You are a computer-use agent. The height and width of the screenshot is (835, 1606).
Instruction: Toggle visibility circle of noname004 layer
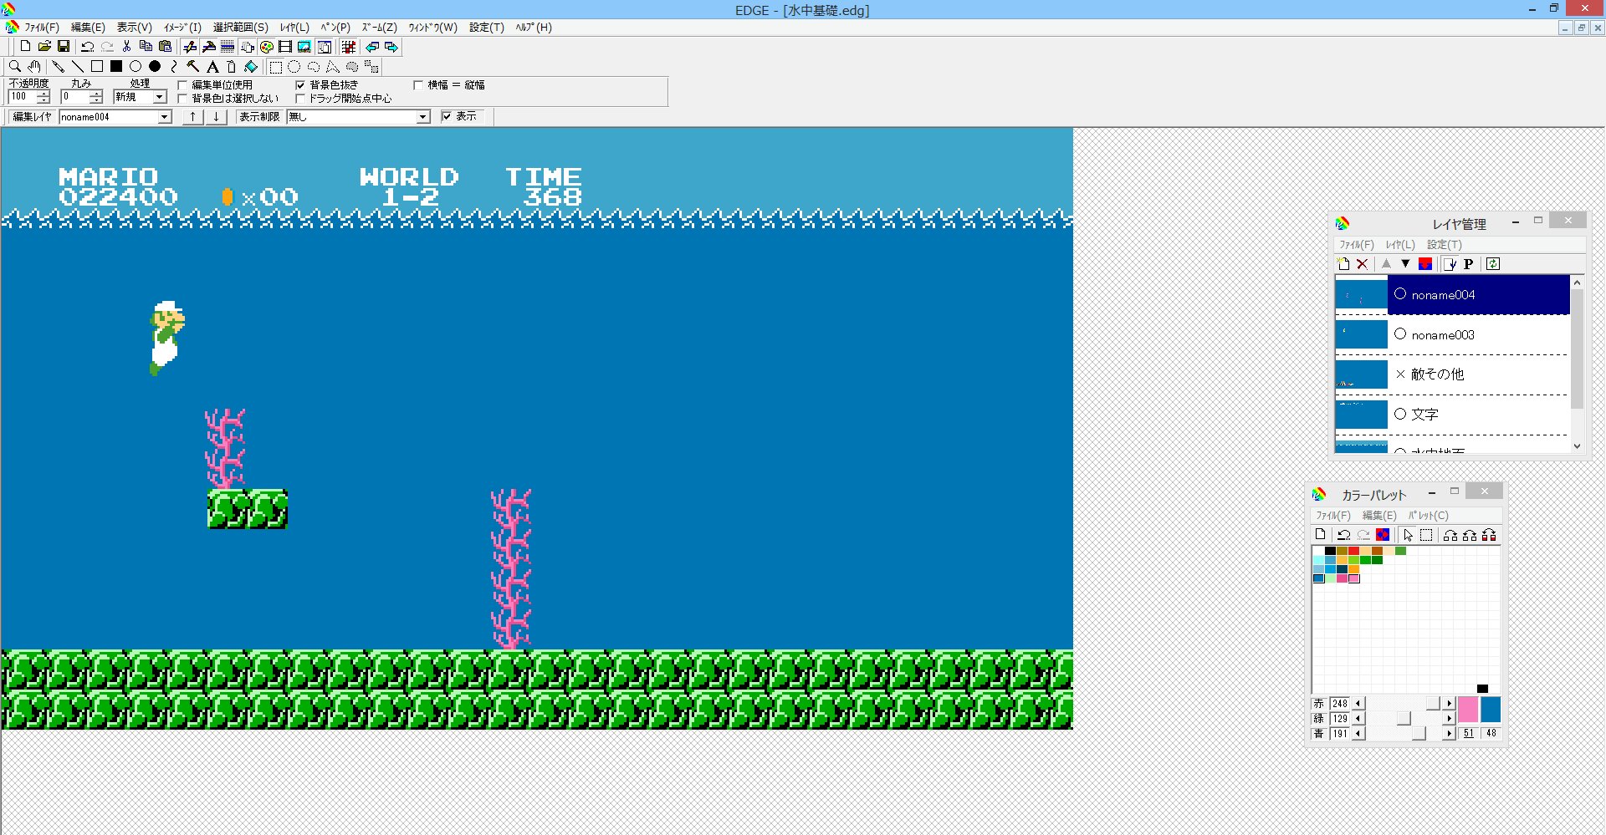tap(1400, 294)
